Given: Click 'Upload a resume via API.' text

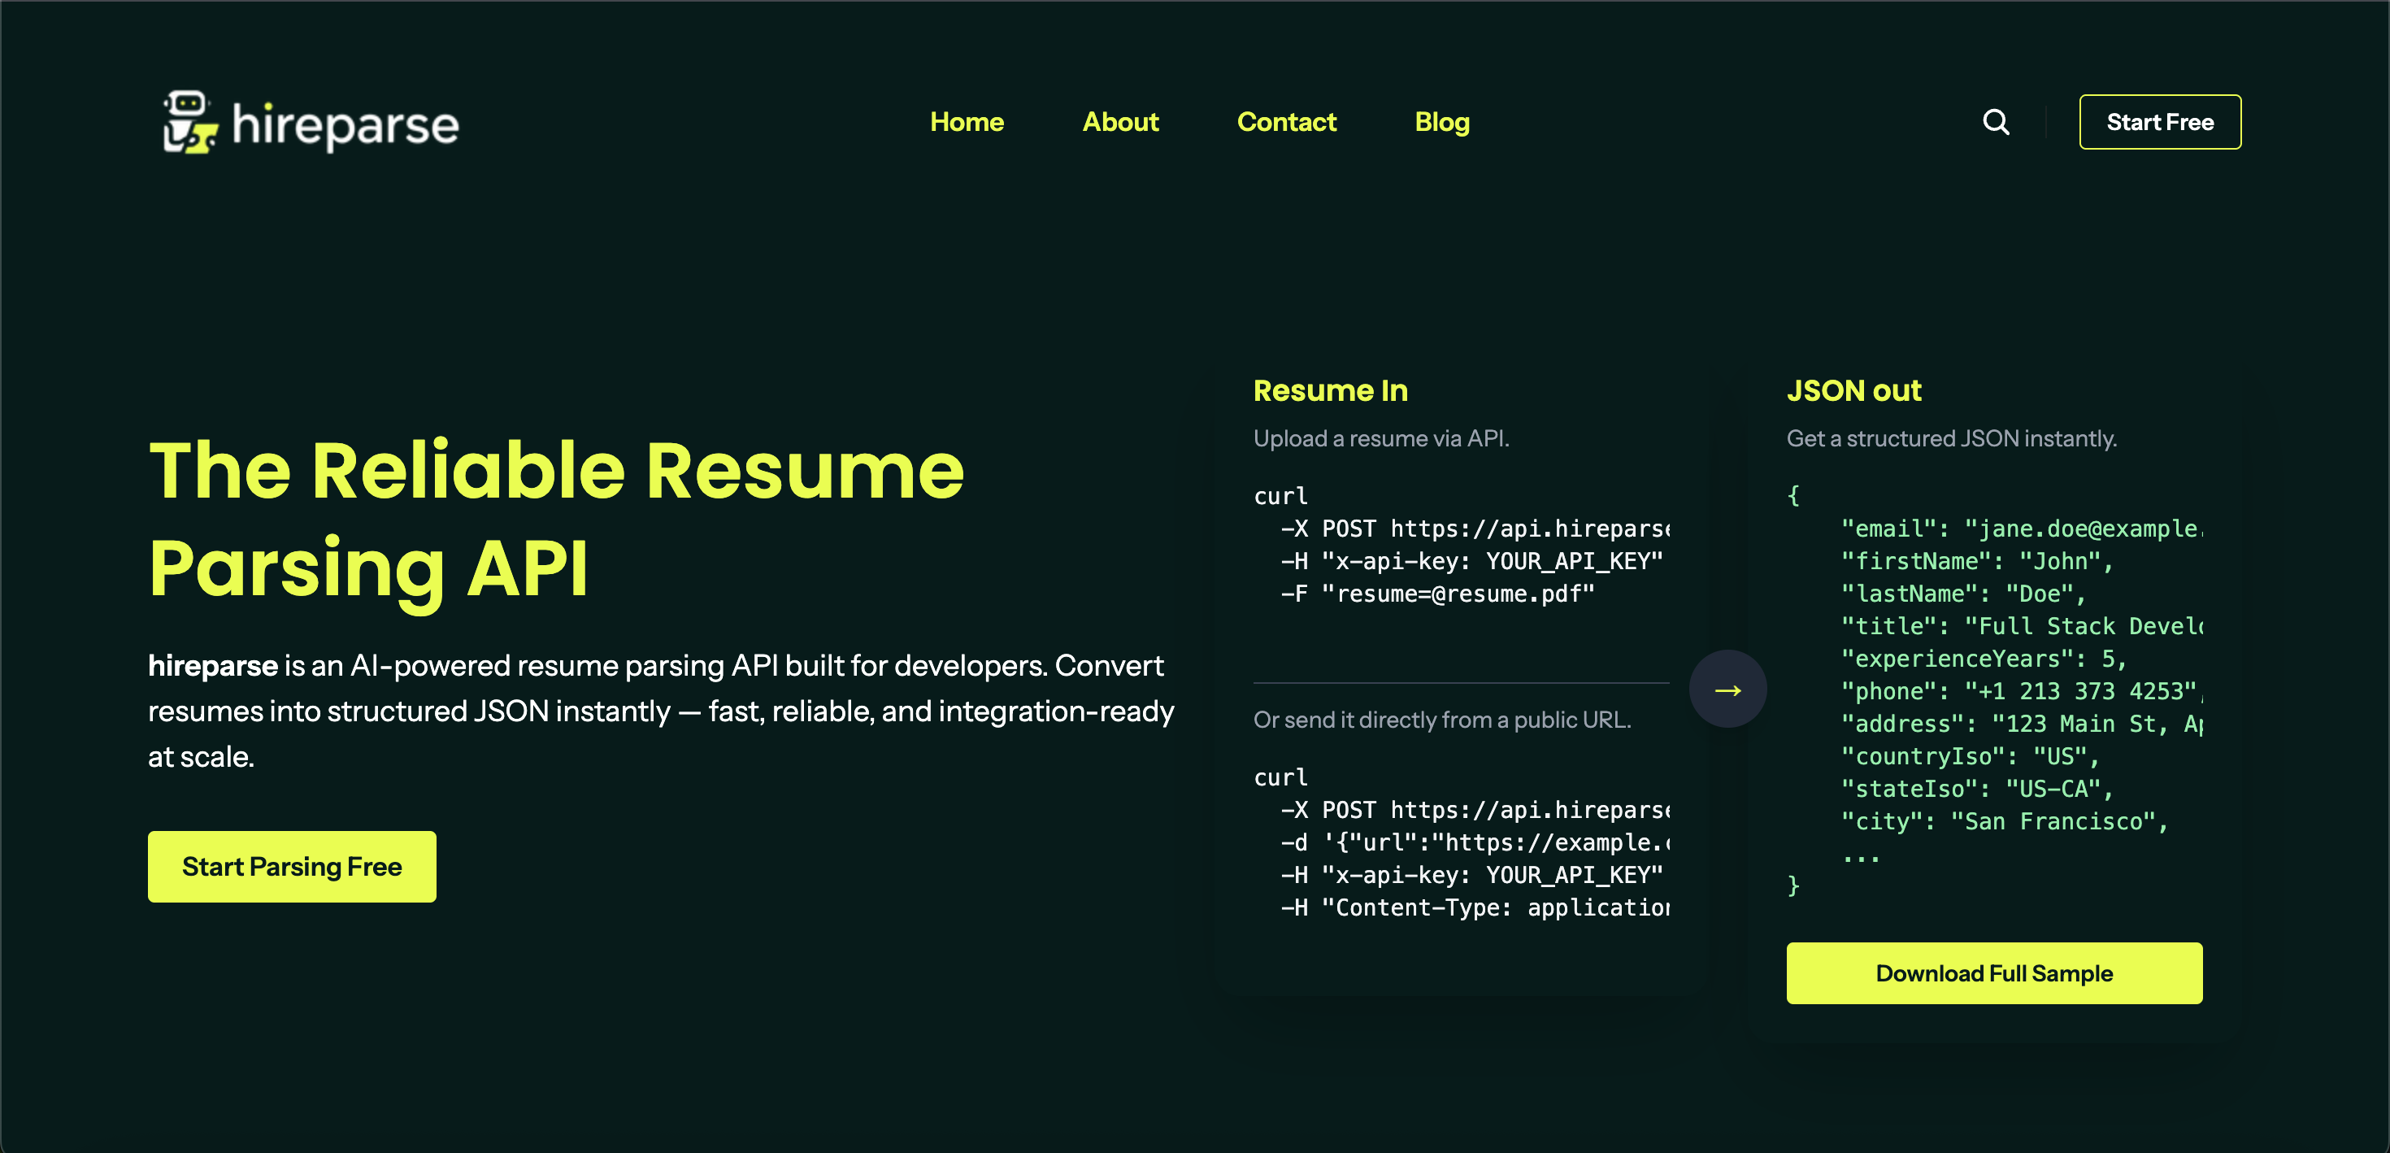Looking at the screenshot, I should pyautogui.click(x=1381, y=438).
